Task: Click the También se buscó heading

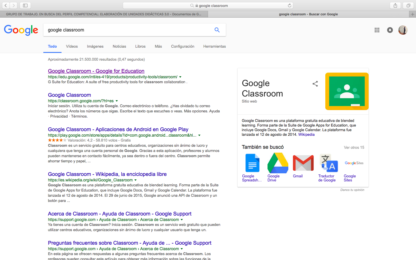Action: (263, 147)
